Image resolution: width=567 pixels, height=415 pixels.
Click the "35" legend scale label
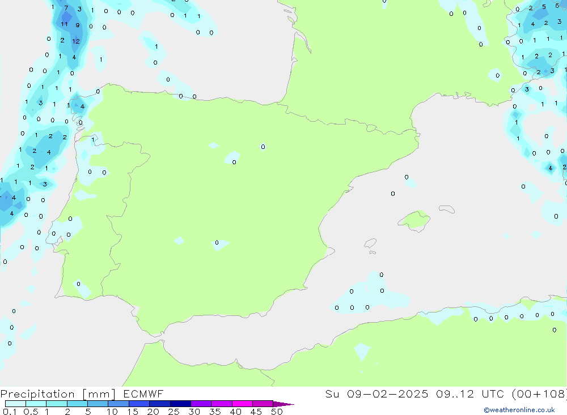point(215,412)
